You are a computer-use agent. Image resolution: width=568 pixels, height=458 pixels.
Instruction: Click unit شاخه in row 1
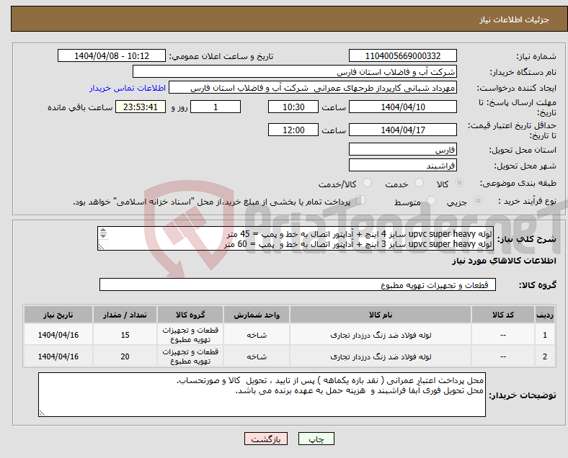click(x=257, y=336)
